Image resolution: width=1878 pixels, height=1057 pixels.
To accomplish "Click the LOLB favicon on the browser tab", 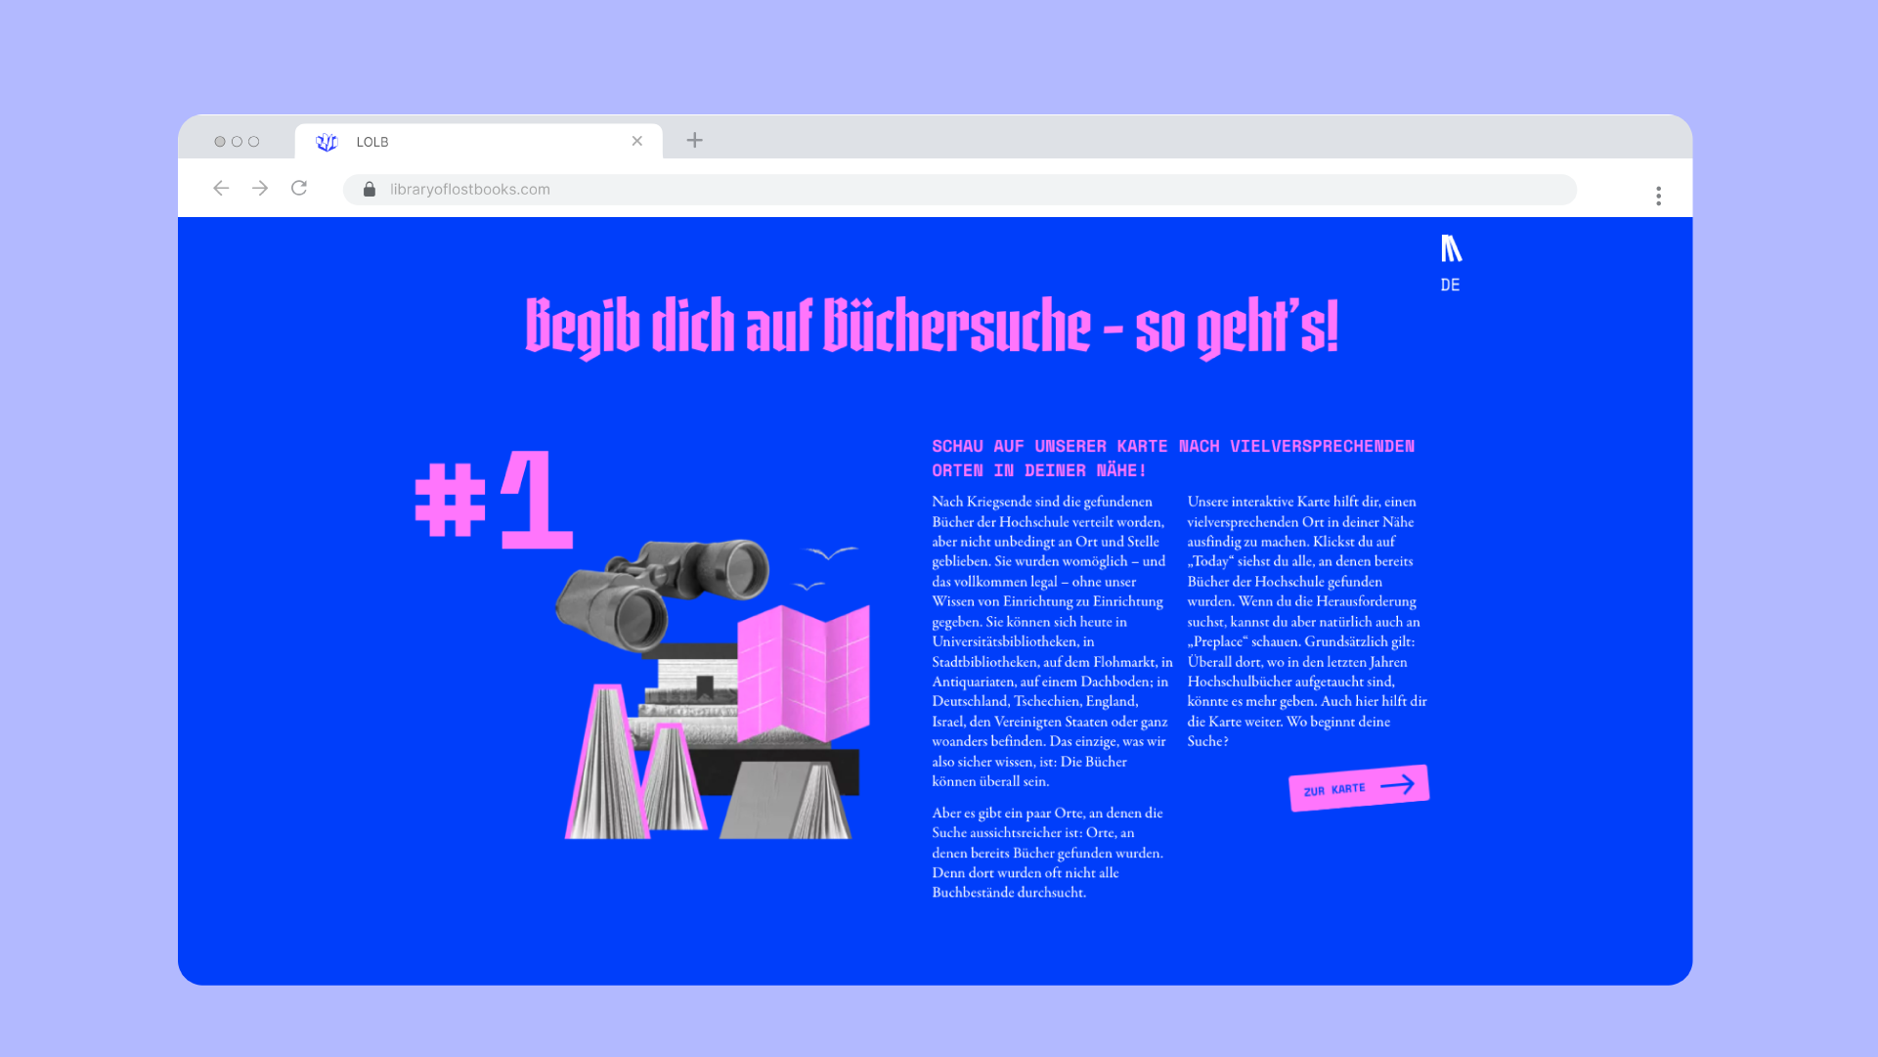I will coord(327,141).
